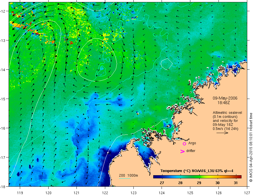Click colorbar tick label 29

199,183
